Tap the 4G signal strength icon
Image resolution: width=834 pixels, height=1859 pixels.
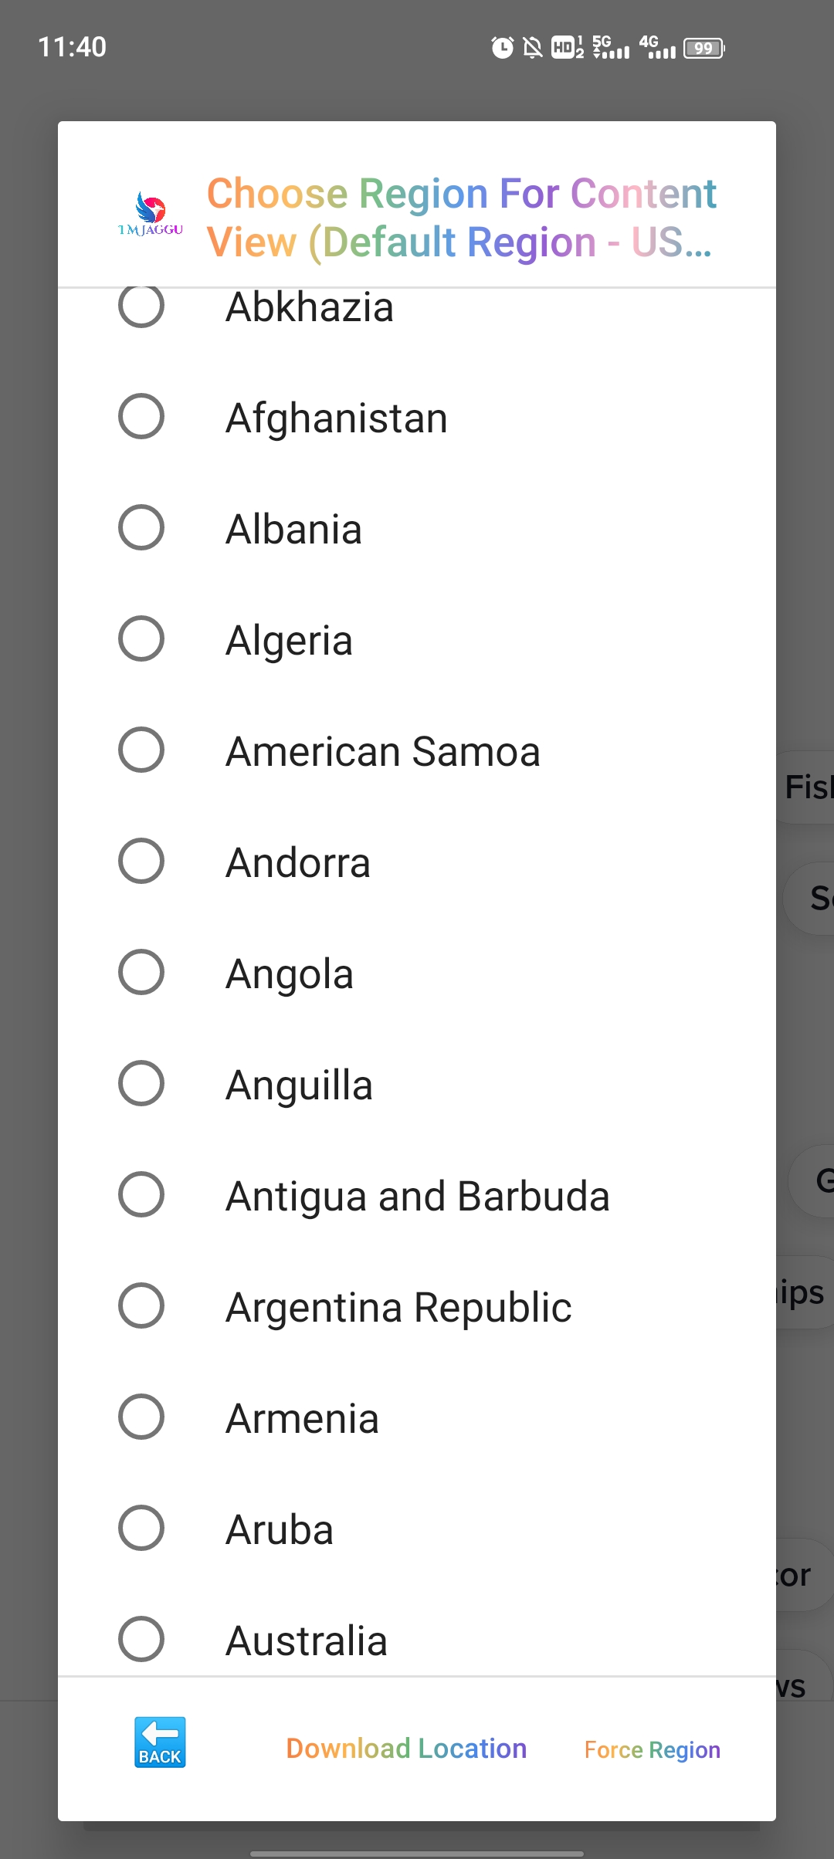point(657,48)
